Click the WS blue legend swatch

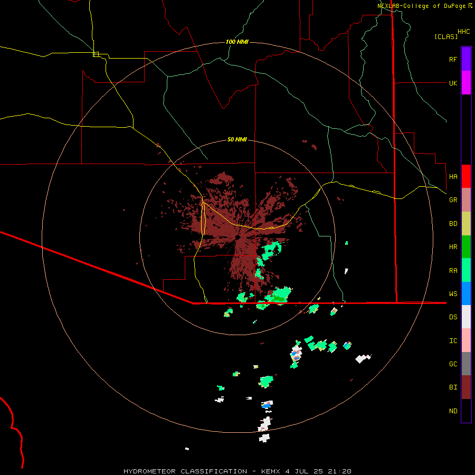click(466, 293)
